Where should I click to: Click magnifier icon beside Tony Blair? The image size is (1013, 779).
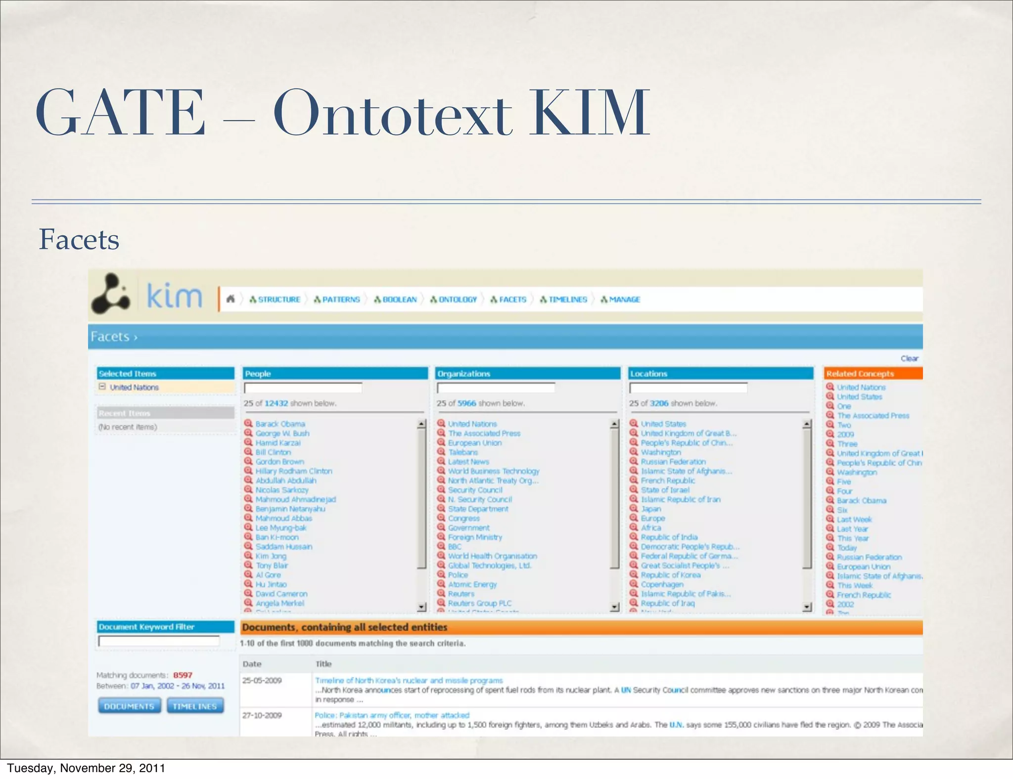coord(248,565)
